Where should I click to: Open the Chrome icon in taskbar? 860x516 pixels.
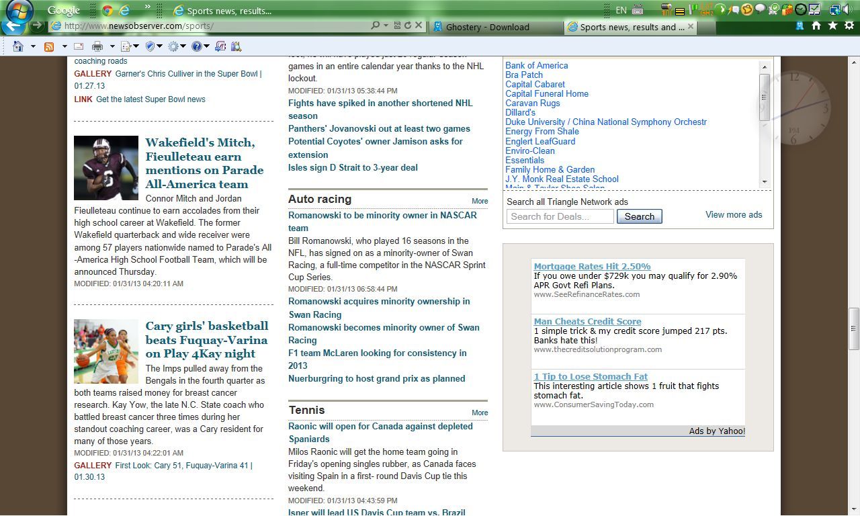107,10
